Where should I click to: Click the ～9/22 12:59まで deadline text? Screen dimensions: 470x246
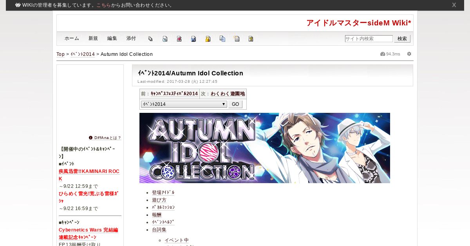point(78,186)
